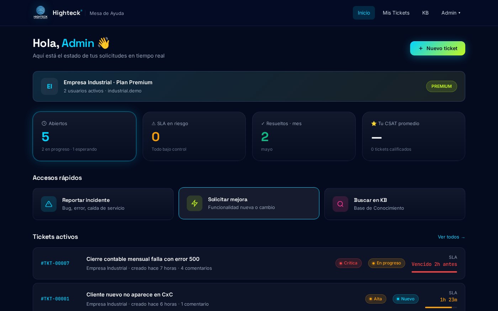Click the plus icon in Nuevo ticket
The width and height of the screenshot is (498, 311).
click(421, 48)
